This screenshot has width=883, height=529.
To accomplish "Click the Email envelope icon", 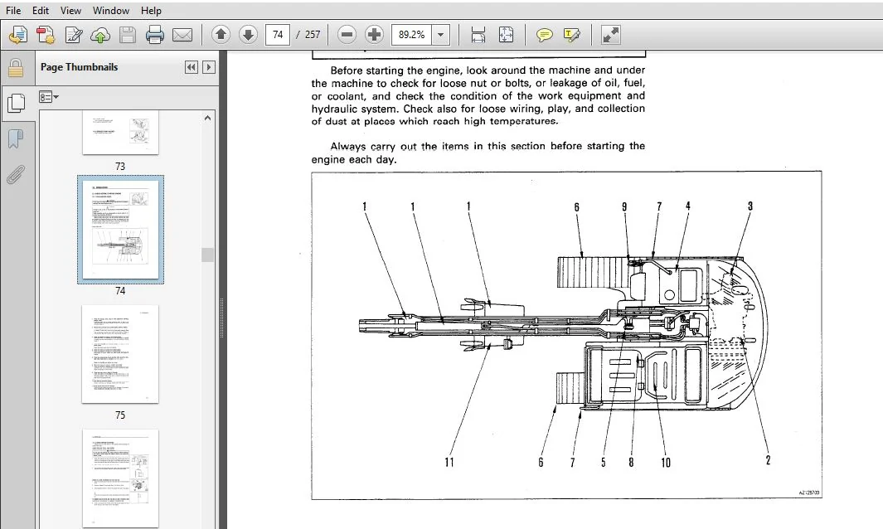I will pyautogui.click(x=182, y=35).
